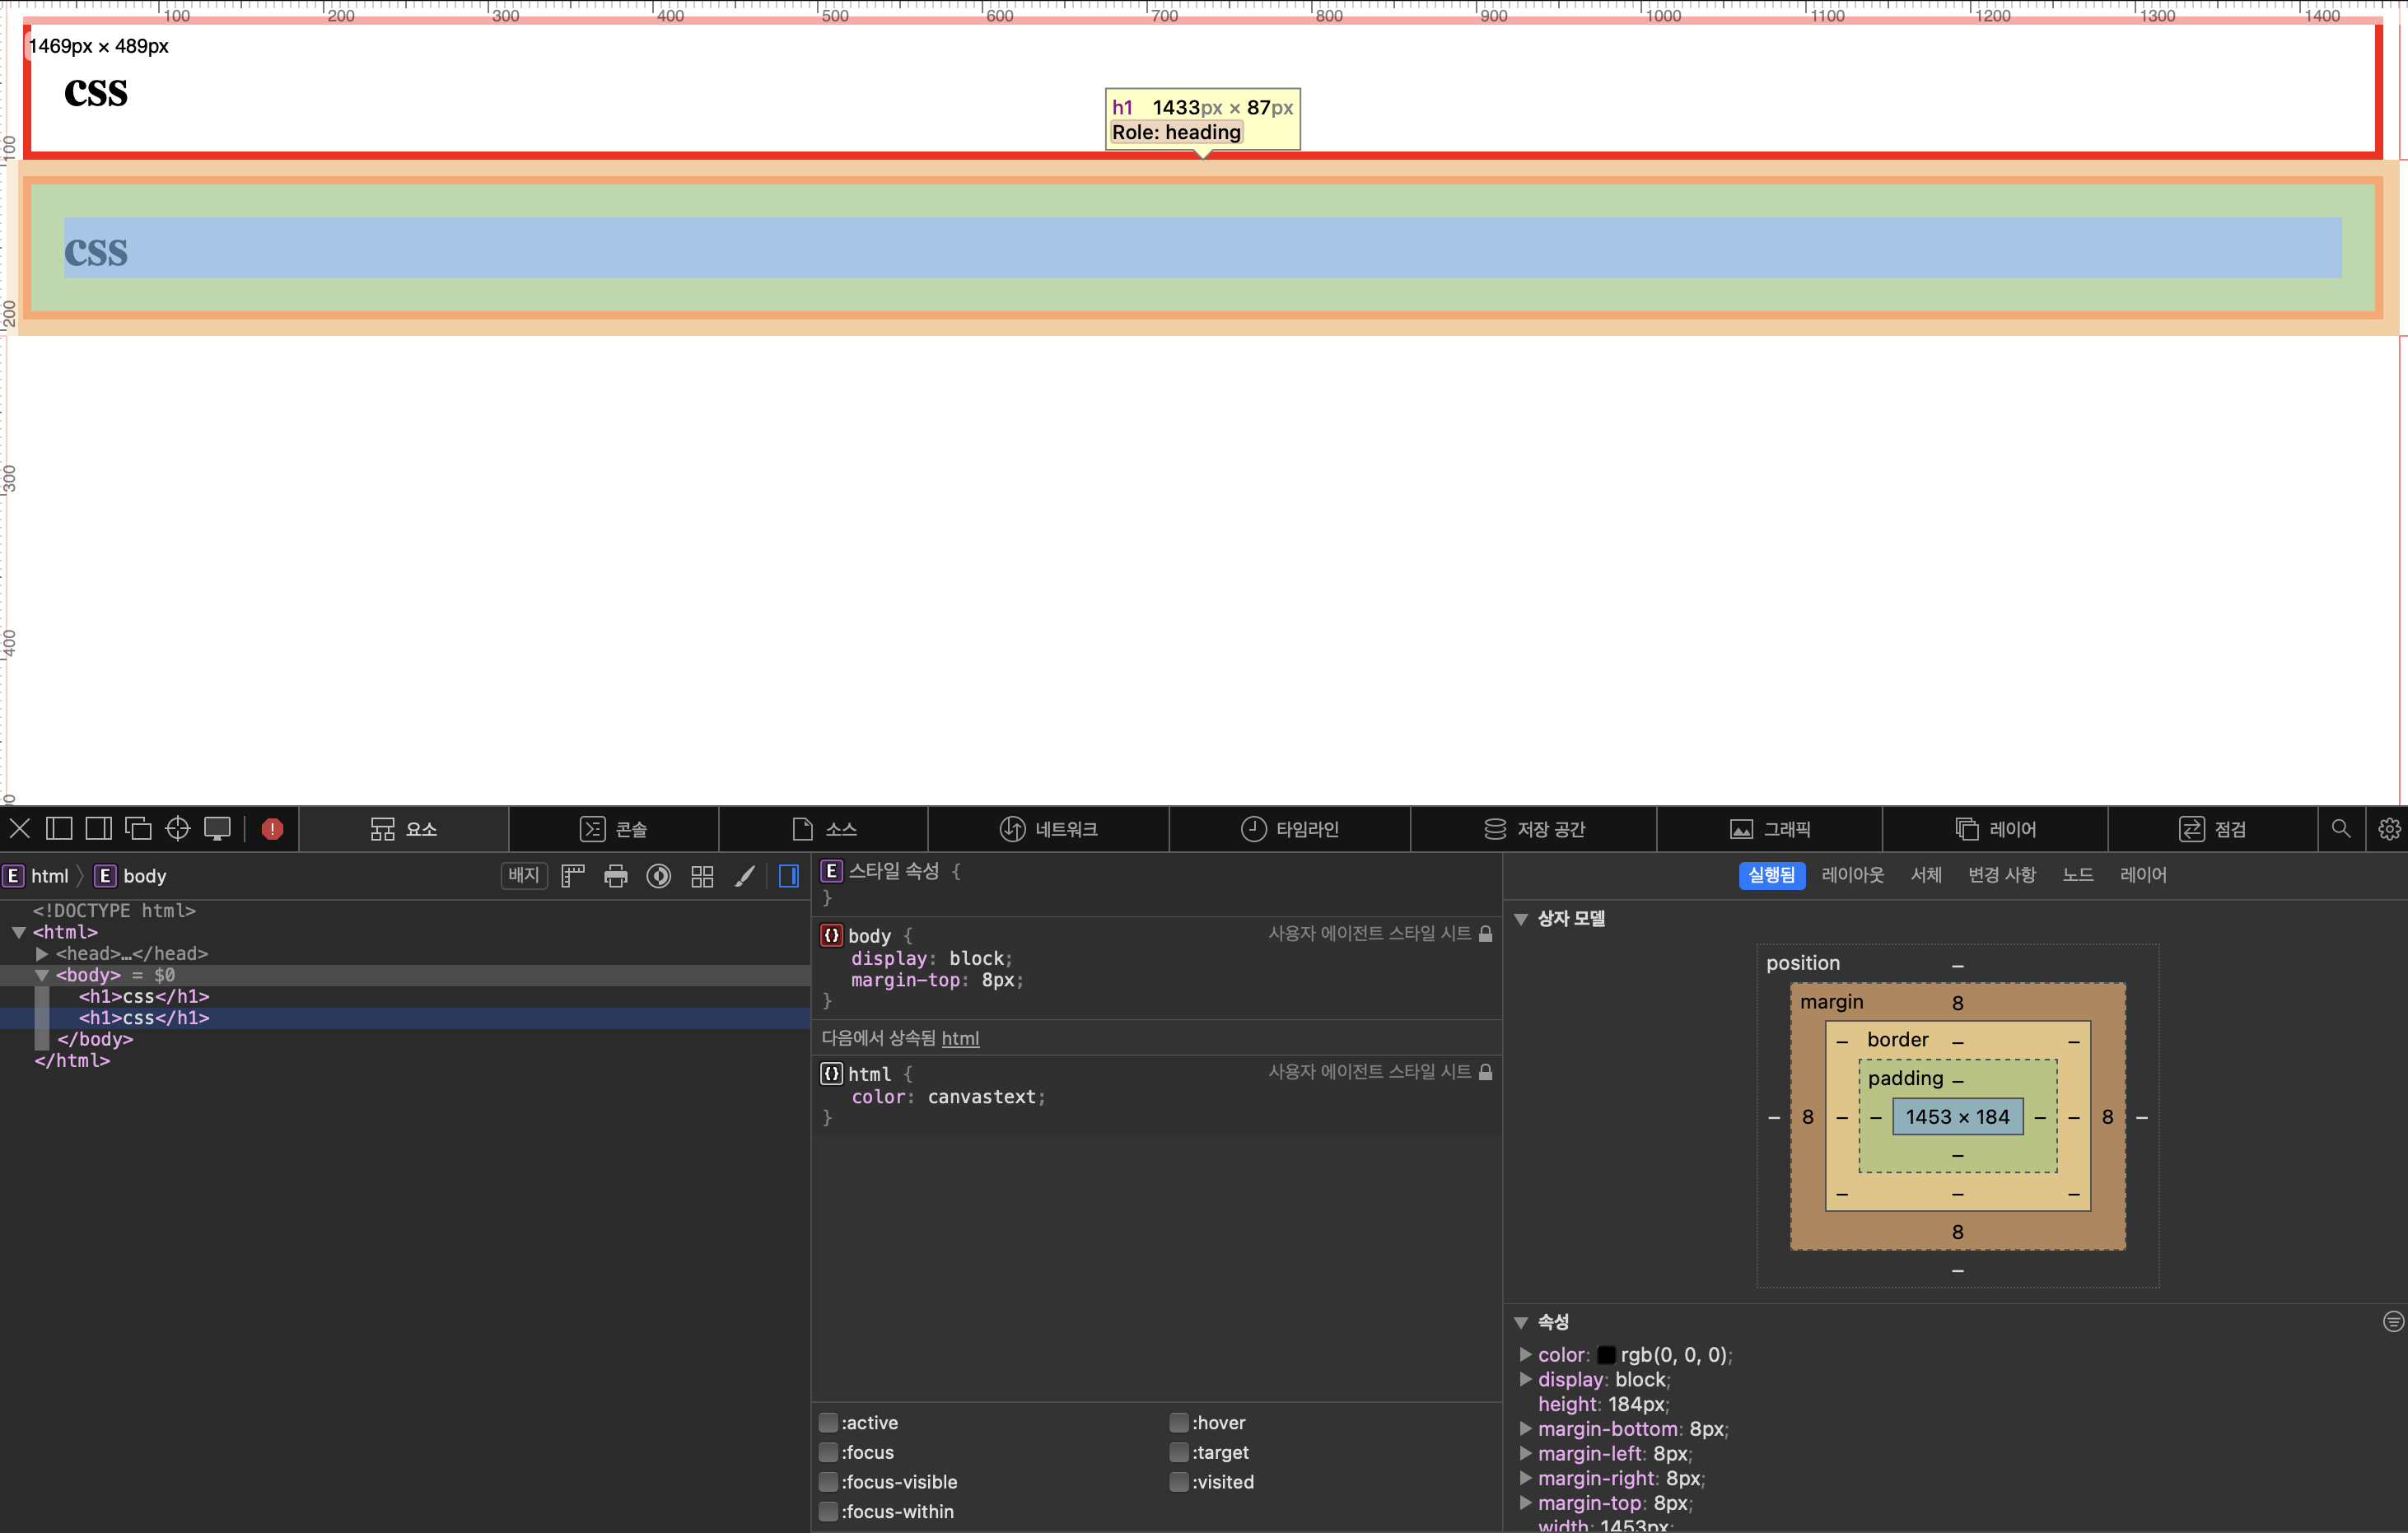Toggle the rulers icon in the DOM toolbar
The width and height of the screenshot is (2408, 1533).
pyautogui.click(x=573, y=876)
